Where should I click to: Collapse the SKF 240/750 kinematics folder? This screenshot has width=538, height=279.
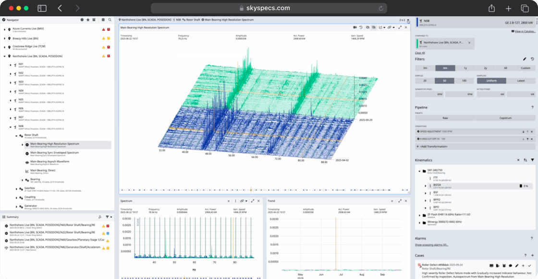[419, 171]
